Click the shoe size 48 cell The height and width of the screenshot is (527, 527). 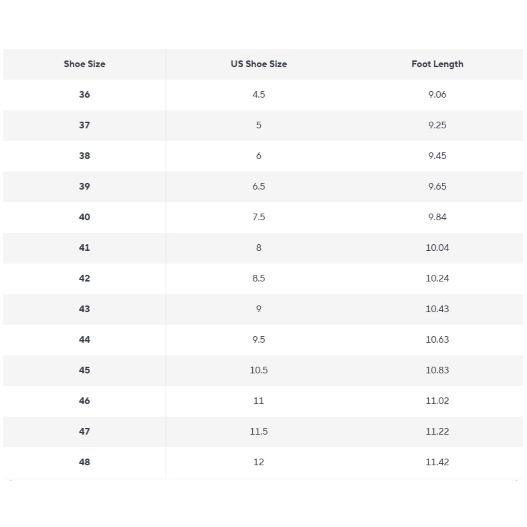84,462
